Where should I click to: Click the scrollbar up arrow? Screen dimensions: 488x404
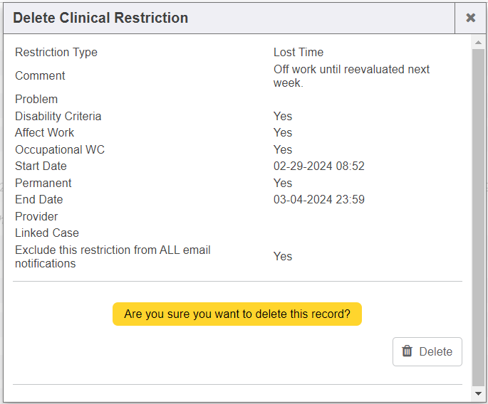[479, 43]
